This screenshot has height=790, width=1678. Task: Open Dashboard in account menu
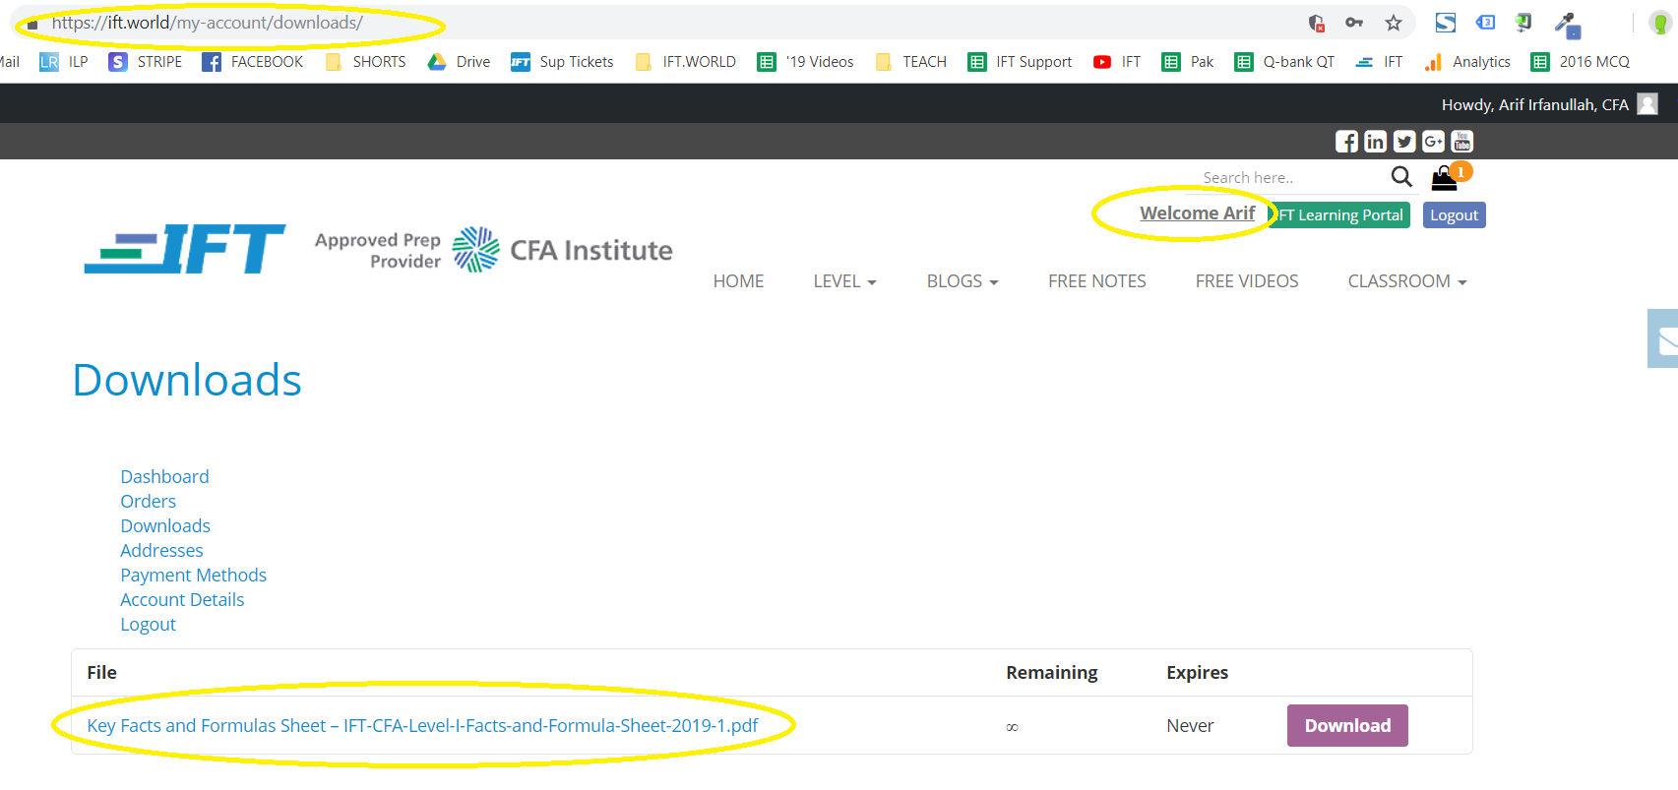pyautogui.click(x=164, y=476)
